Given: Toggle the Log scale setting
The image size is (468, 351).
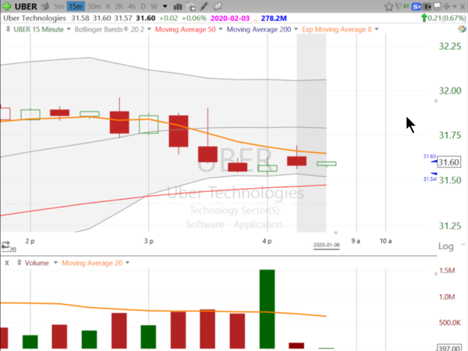Looking at the screenshot, I should pyautogui.click(x=445, y=246).
